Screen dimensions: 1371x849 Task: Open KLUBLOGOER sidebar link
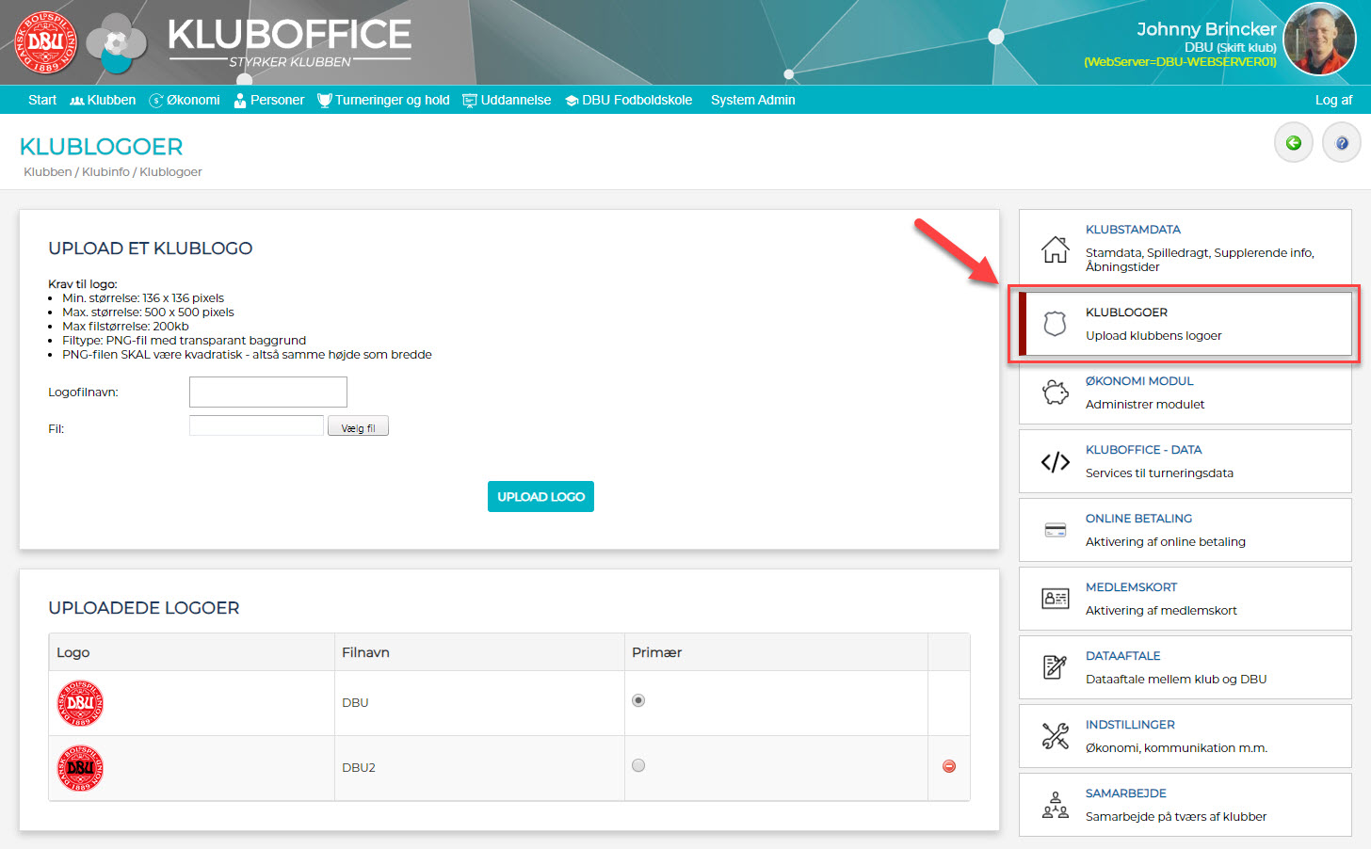pyautogui.click(x=1126, y=312)
